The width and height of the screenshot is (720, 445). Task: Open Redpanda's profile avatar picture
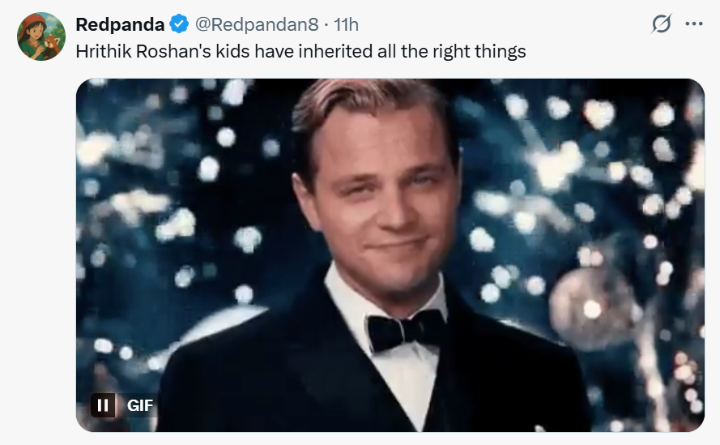[40, 36]
